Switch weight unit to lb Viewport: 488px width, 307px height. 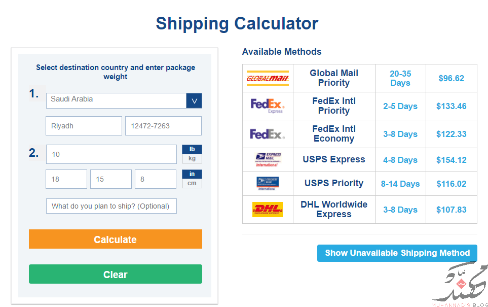(x=192, y=149)
